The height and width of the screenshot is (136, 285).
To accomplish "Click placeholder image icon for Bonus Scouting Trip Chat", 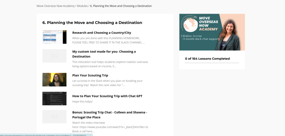I will [54, 117].
